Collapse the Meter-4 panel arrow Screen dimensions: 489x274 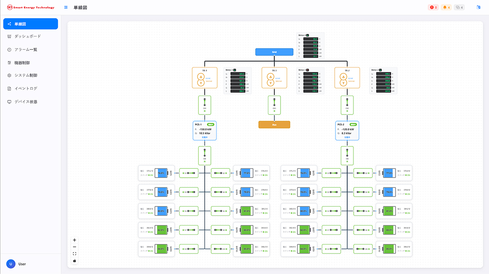coord(308,35)
